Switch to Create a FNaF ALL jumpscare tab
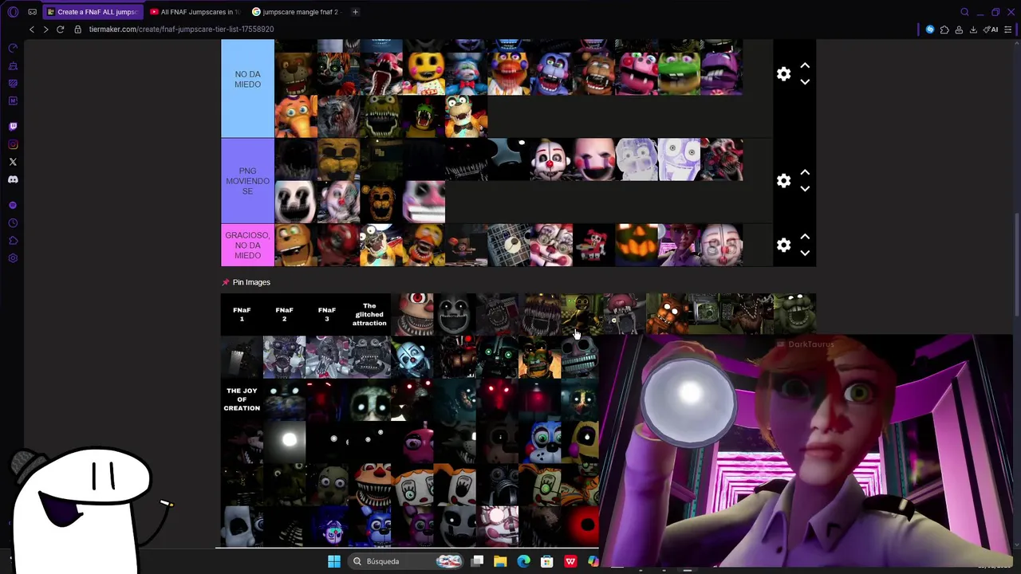 click(92, 12)
